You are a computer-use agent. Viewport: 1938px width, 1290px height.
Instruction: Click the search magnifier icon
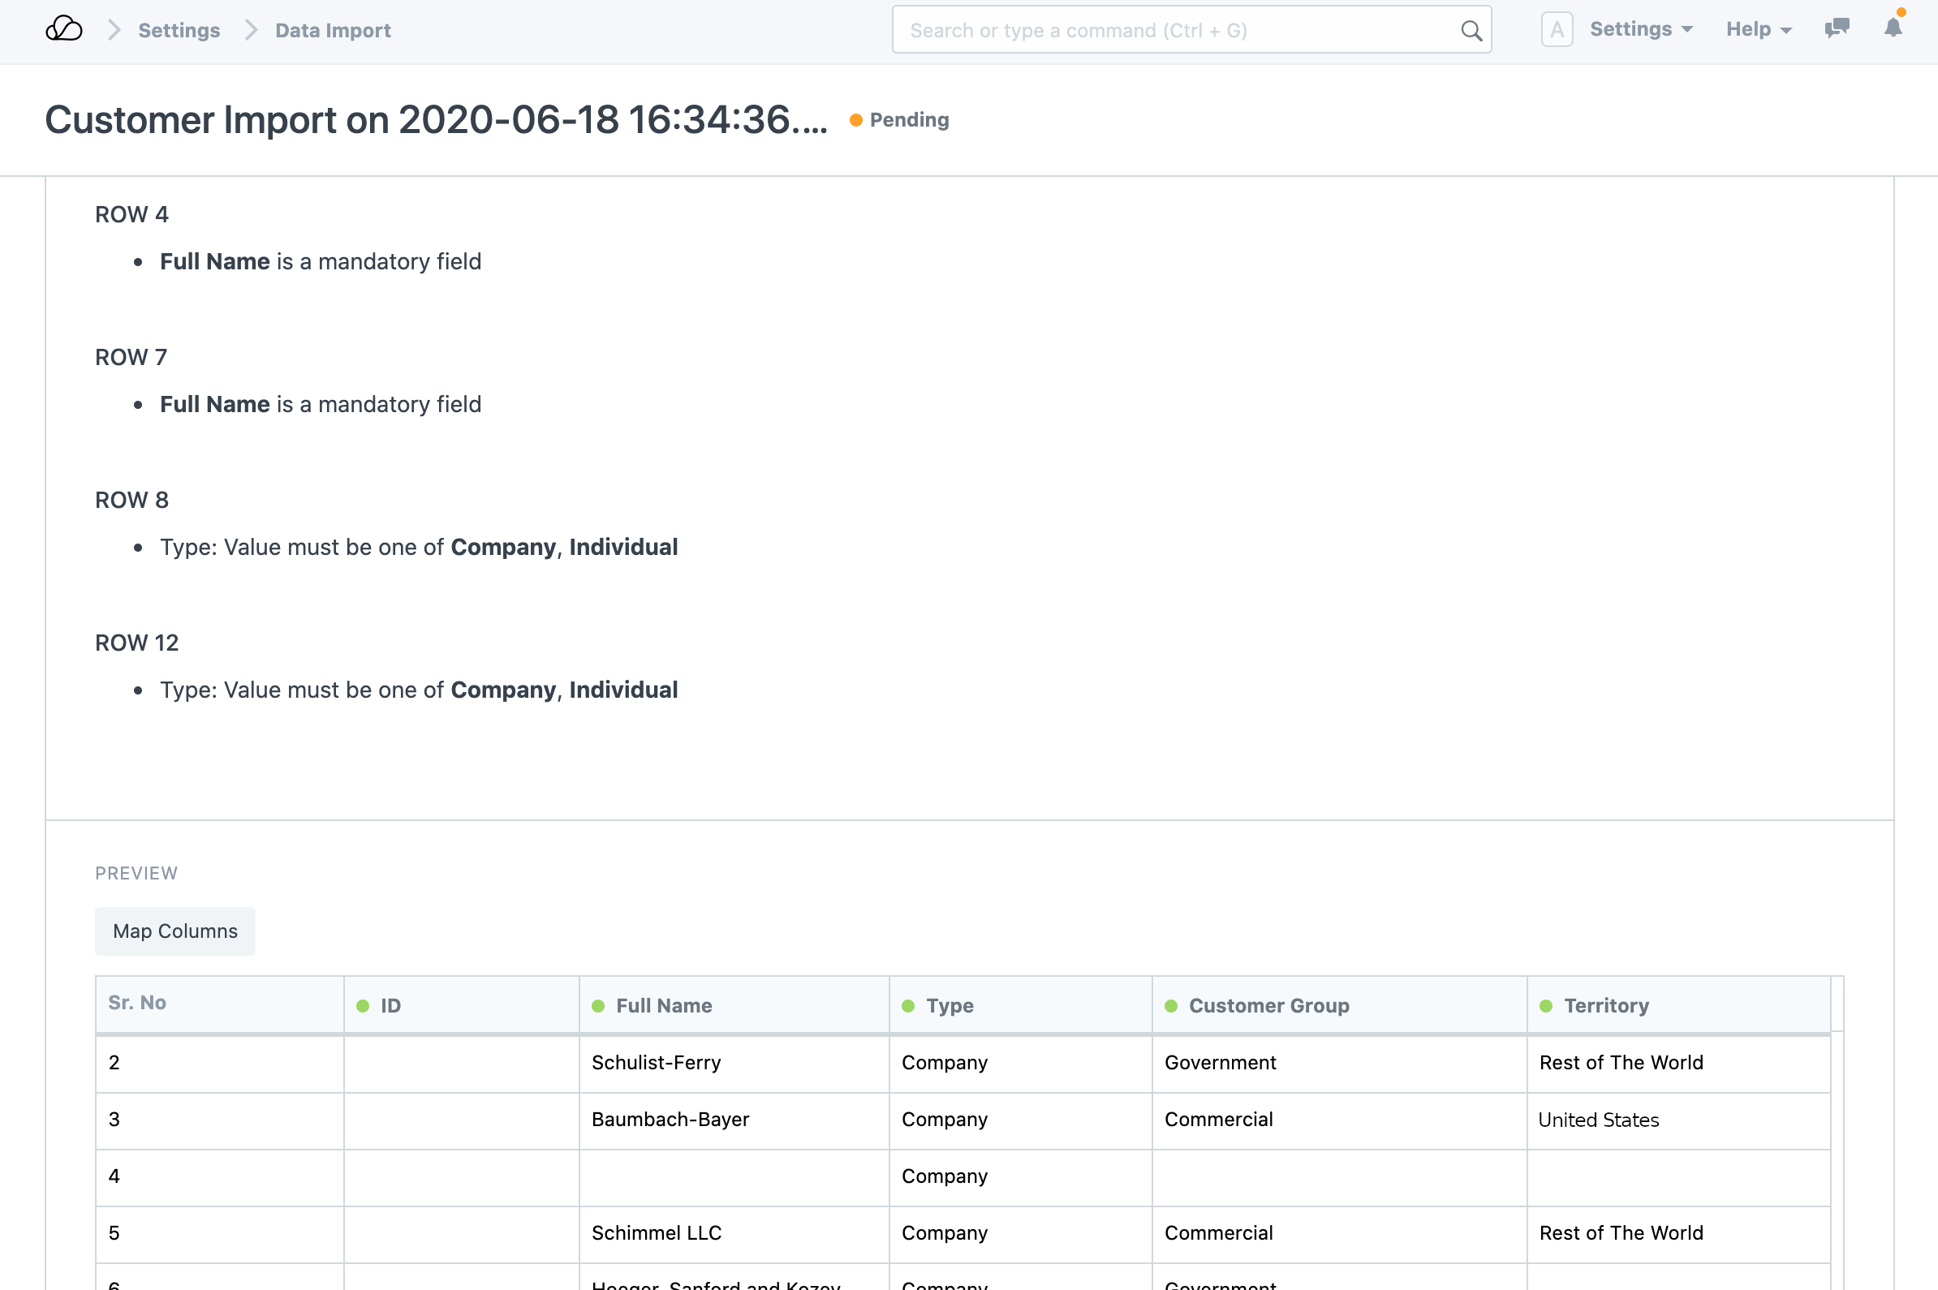tap(1471, 31)
